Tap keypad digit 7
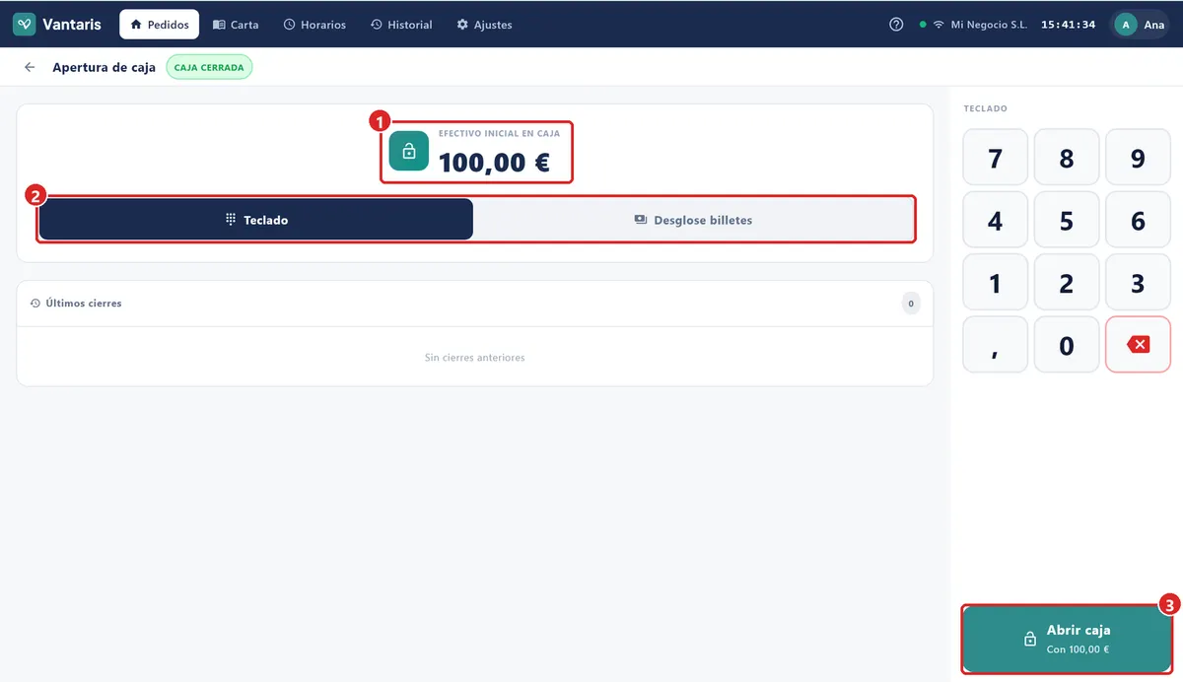1183x682 pixels. click(x=995, y=158)
